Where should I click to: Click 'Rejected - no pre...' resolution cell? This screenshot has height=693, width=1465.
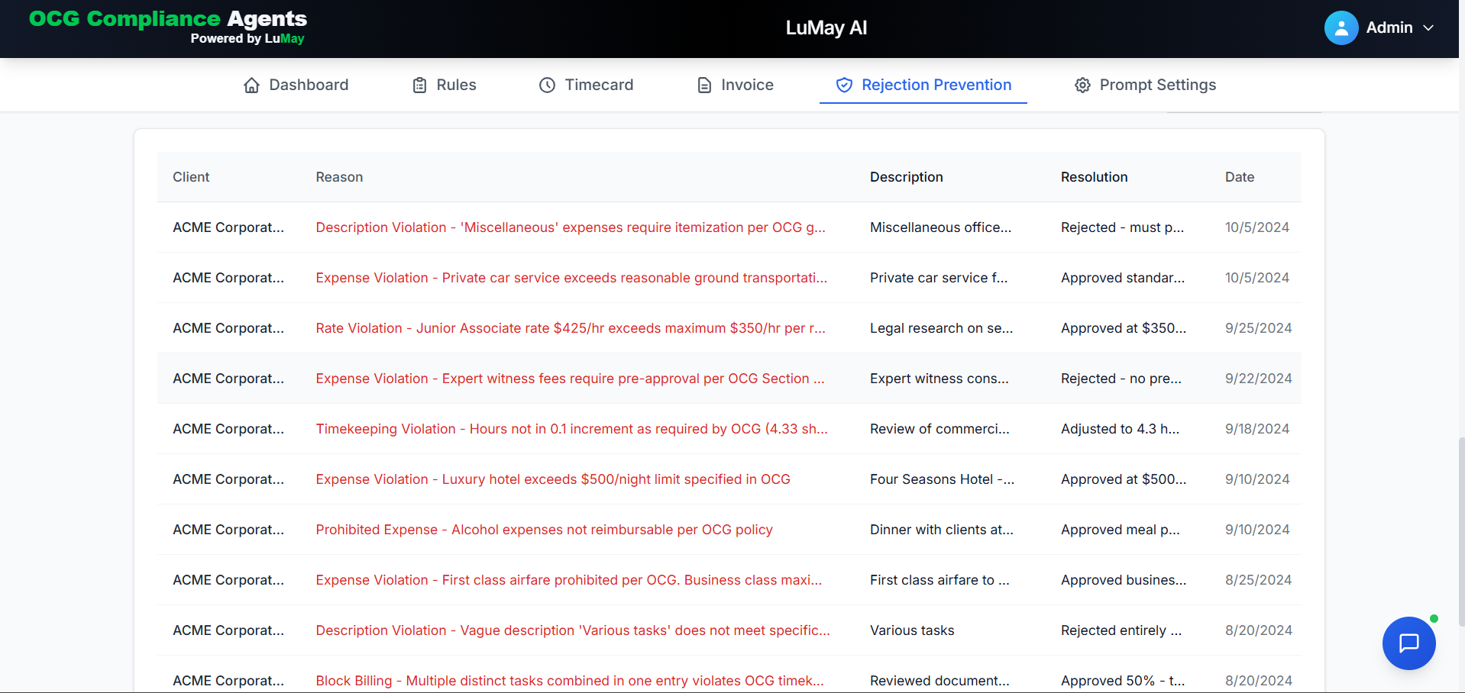[1121, 379]
